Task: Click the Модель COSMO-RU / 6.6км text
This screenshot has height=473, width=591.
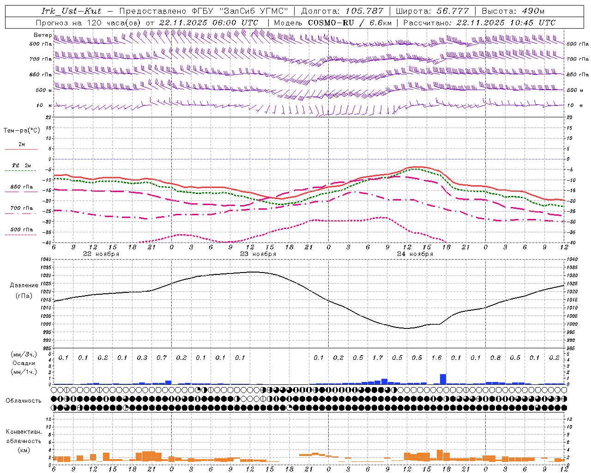Action: coord(333,23)
